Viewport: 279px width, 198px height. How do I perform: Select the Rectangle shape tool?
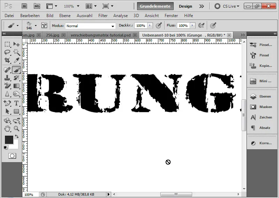[x=16, y=111]
